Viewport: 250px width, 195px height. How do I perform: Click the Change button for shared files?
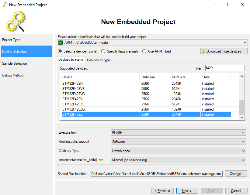[x=236, y=174]
